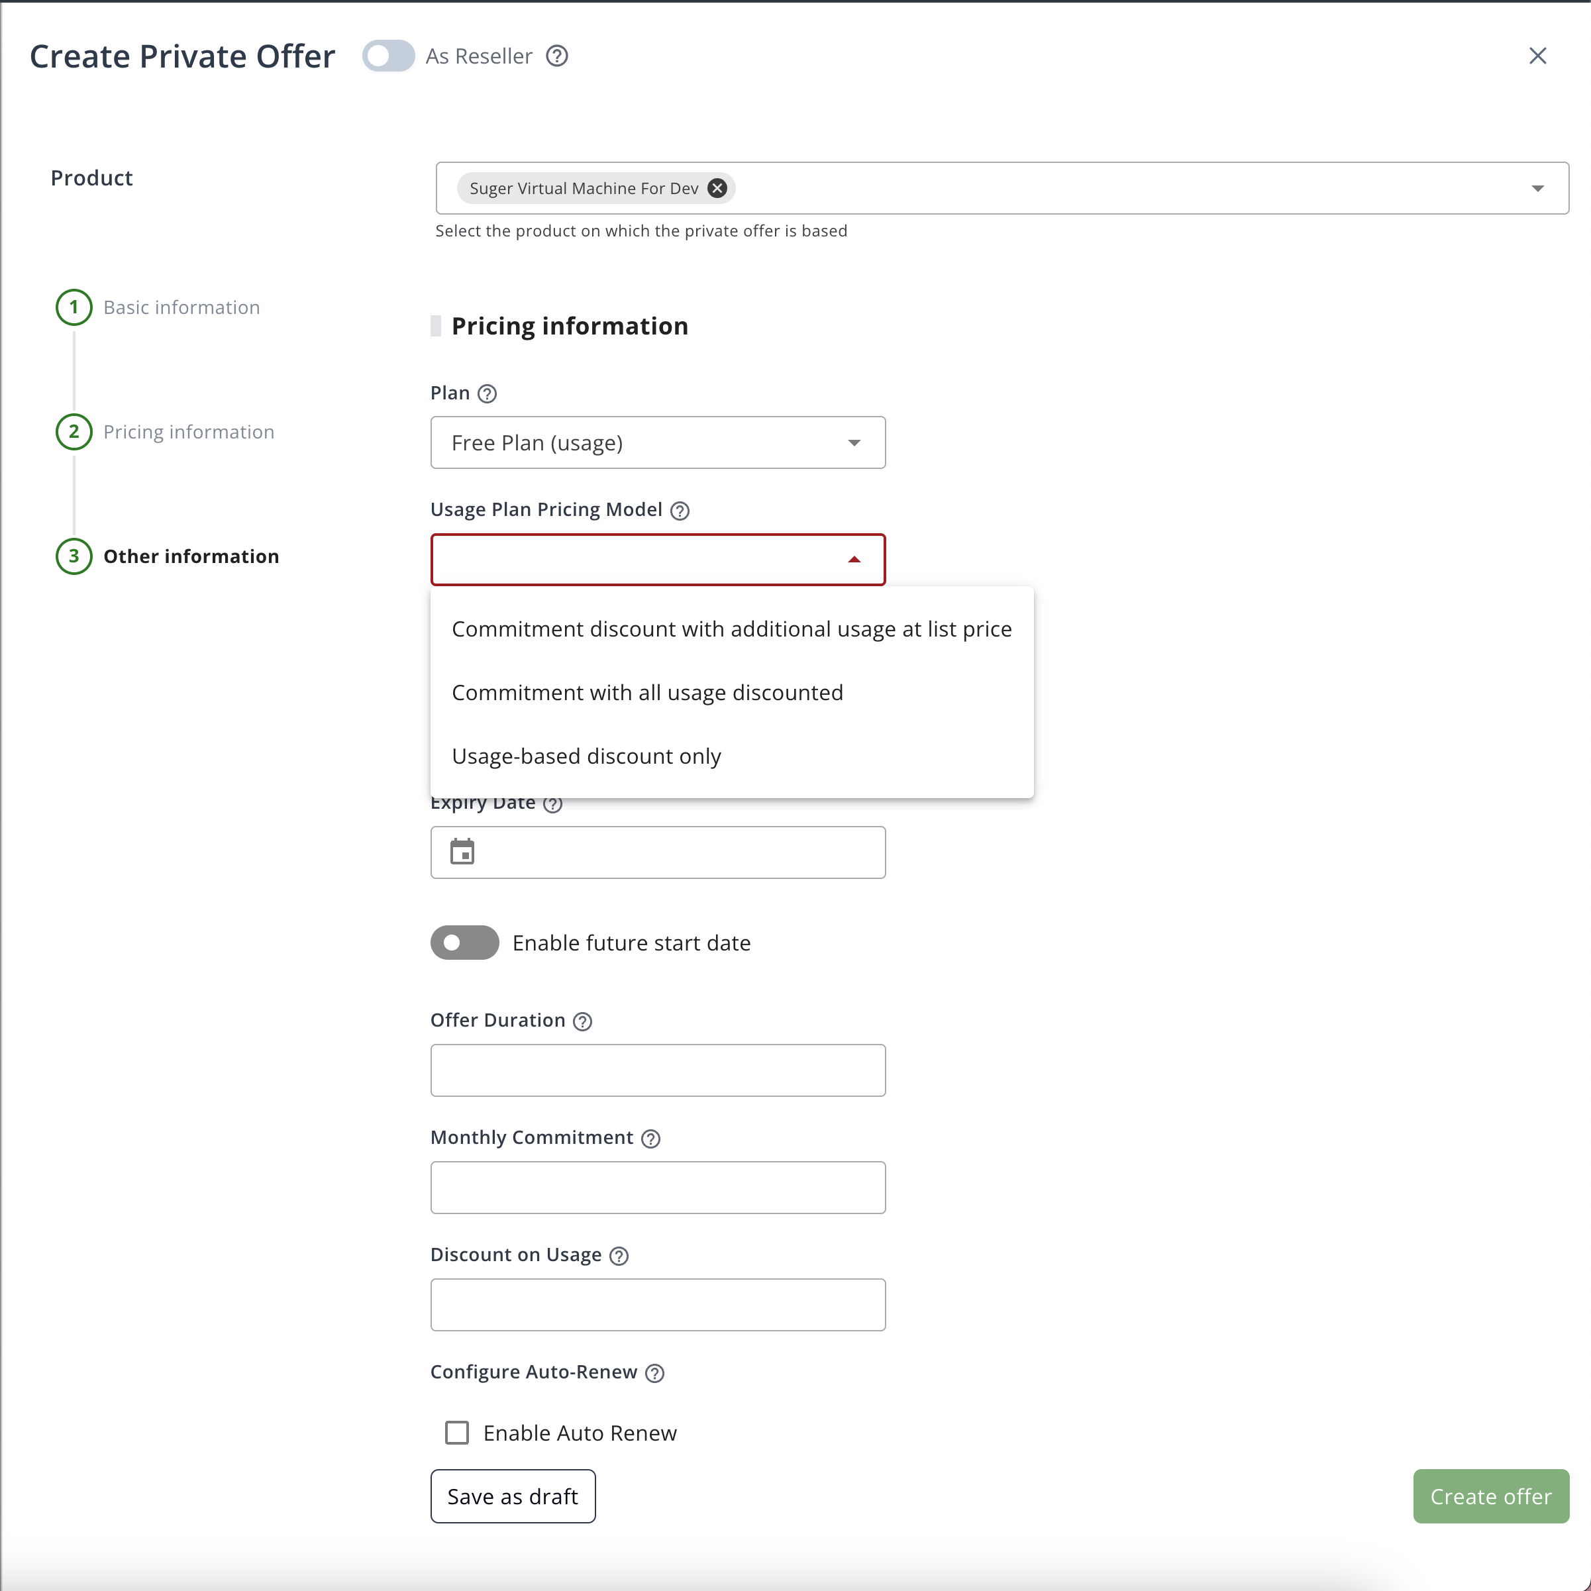Click the Usage Plan Pricing Model help icon
The width and height of the screenshot is (1591, 1591).
coord(680,511)
